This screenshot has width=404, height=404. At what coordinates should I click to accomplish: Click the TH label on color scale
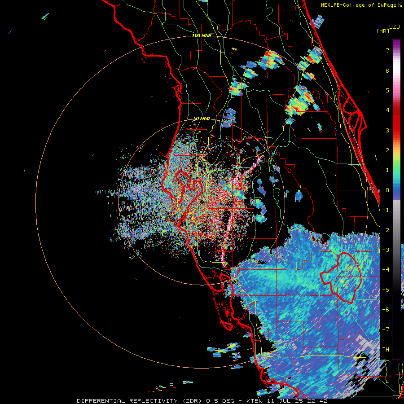pos(386,350)
